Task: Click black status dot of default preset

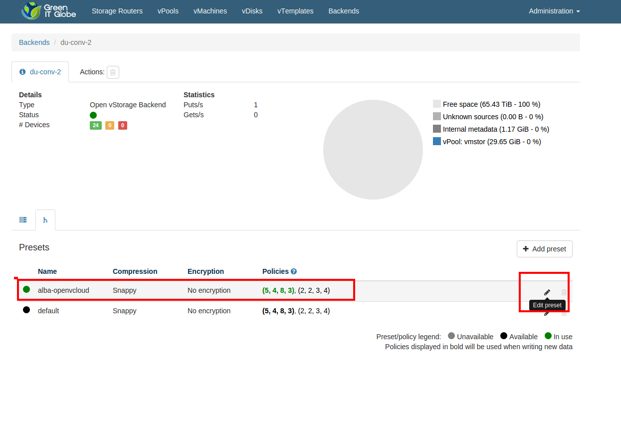Action: point(26,310)
